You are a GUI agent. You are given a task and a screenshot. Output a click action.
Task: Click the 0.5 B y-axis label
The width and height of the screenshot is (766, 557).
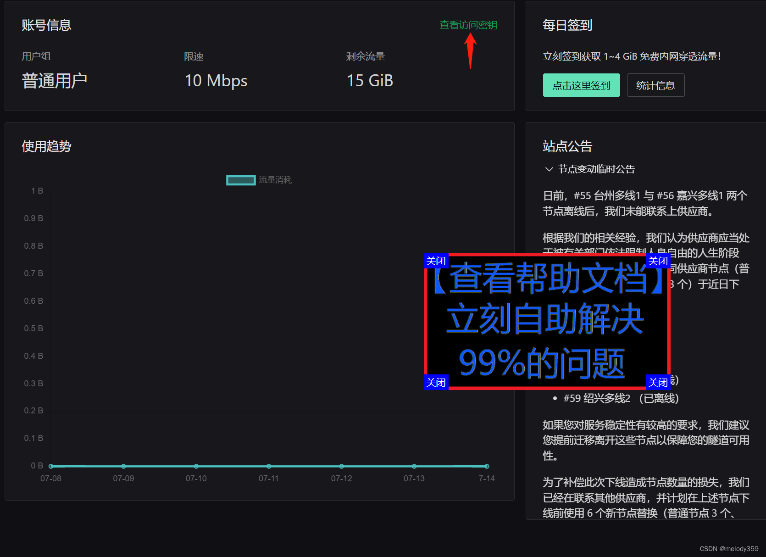(x=34, y=329)
